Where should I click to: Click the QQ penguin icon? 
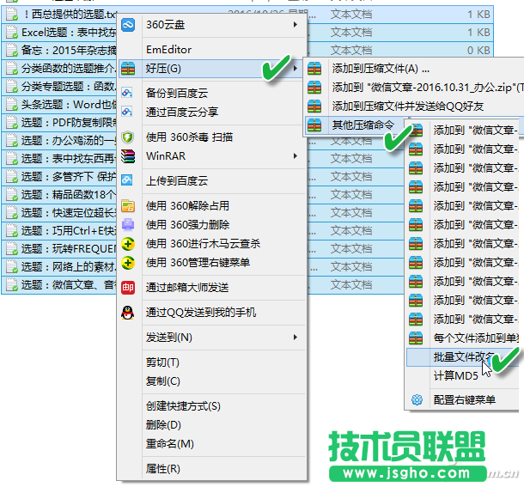click(x=128, y=313)
